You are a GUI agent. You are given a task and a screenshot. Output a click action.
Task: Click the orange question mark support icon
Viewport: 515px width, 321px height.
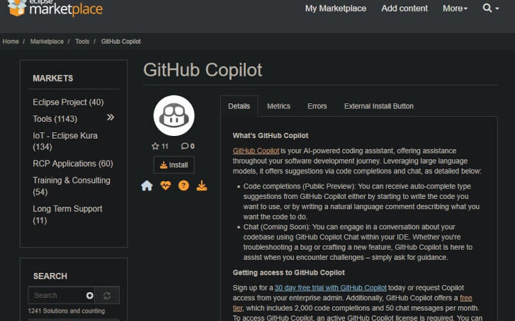pos(183,186)
